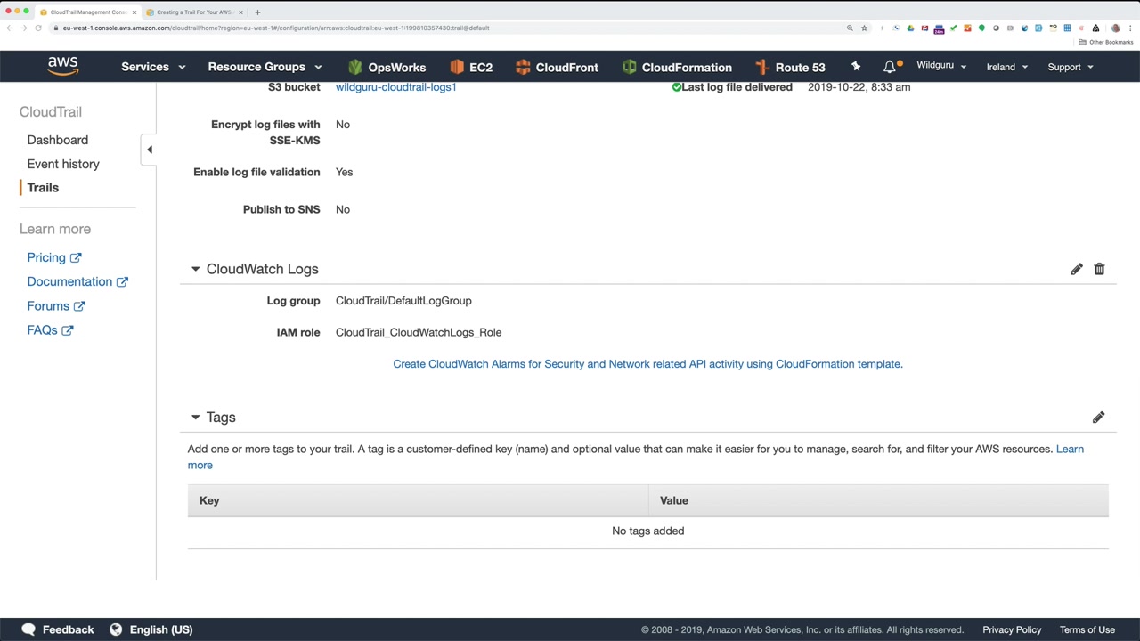1140x641 pixels.
Task: Open the Gmail extension icon
Action: point(924,28)
